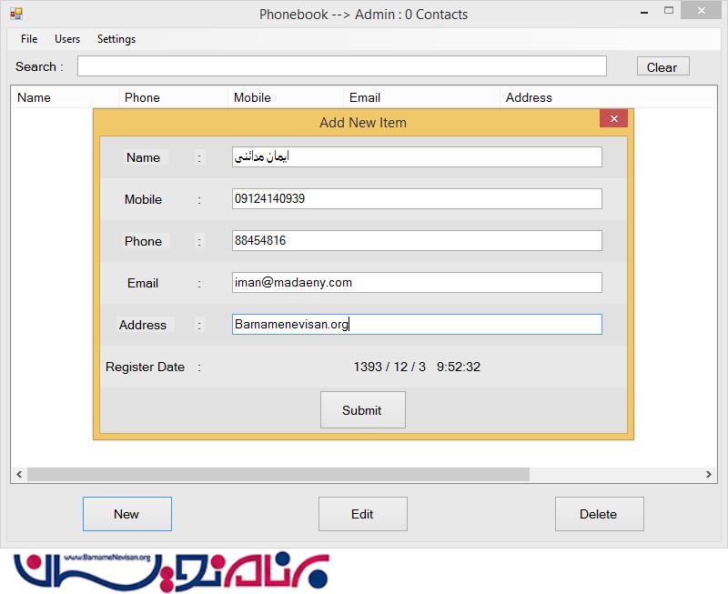The width and height of the screenshot is (728, 594).
Task: Click the Address column header
Action: (608, 97)
